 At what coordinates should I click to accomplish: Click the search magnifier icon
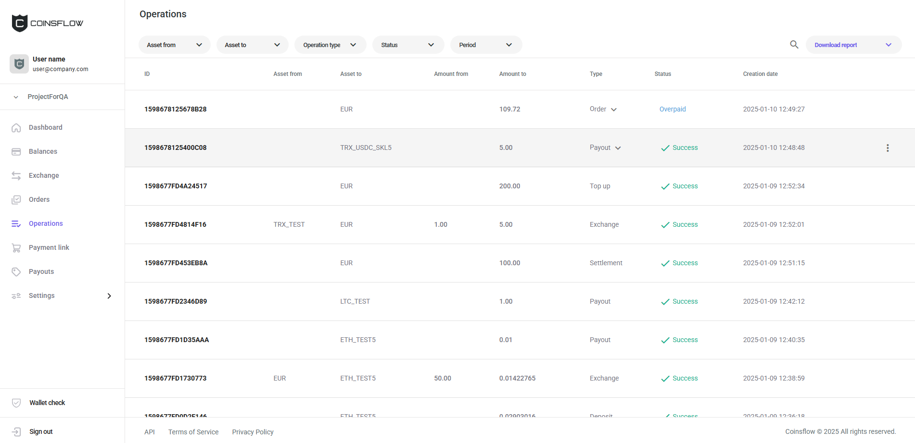tap(794, 45)
